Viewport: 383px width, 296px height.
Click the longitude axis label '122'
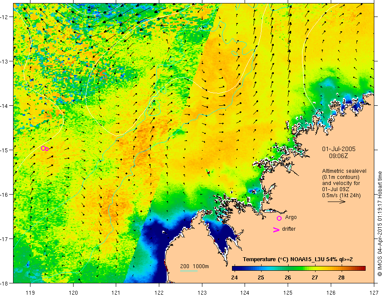[159, 293]
